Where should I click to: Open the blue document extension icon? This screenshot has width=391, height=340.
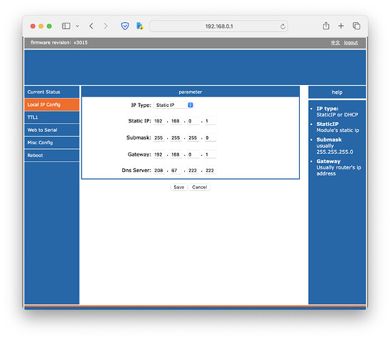139,26
